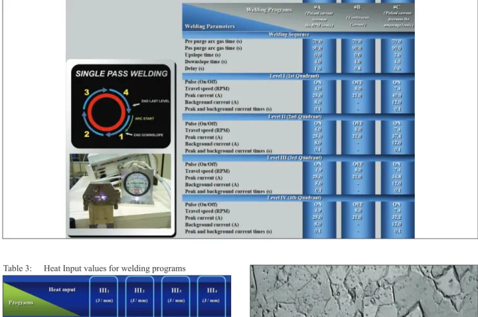The width and height of the screenshot is (478, 317).
Task: Open the welding equipment photograph
Action: 120,191
